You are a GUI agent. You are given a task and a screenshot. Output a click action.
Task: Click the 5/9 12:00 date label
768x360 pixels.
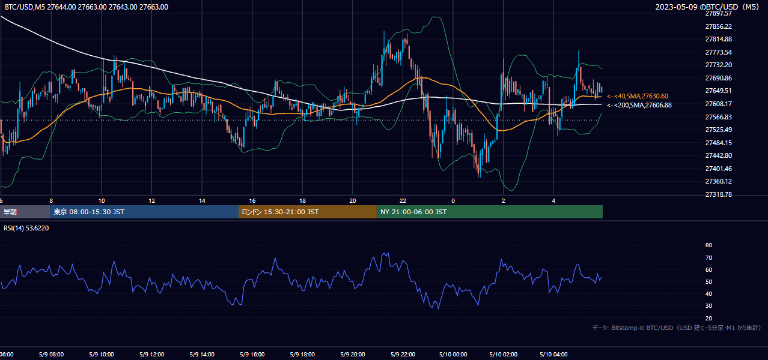coord(152,355)
